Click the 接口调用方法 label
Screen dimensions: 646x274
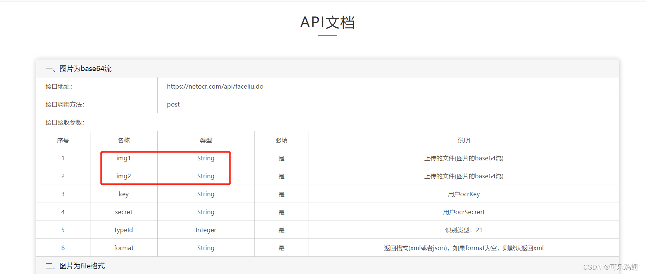coord(65,104)
